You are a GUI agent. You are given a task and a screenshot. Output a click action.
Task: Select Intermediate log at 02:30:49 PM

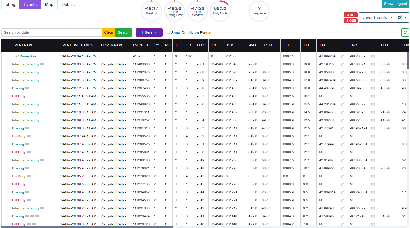click(x=25, y=72)
